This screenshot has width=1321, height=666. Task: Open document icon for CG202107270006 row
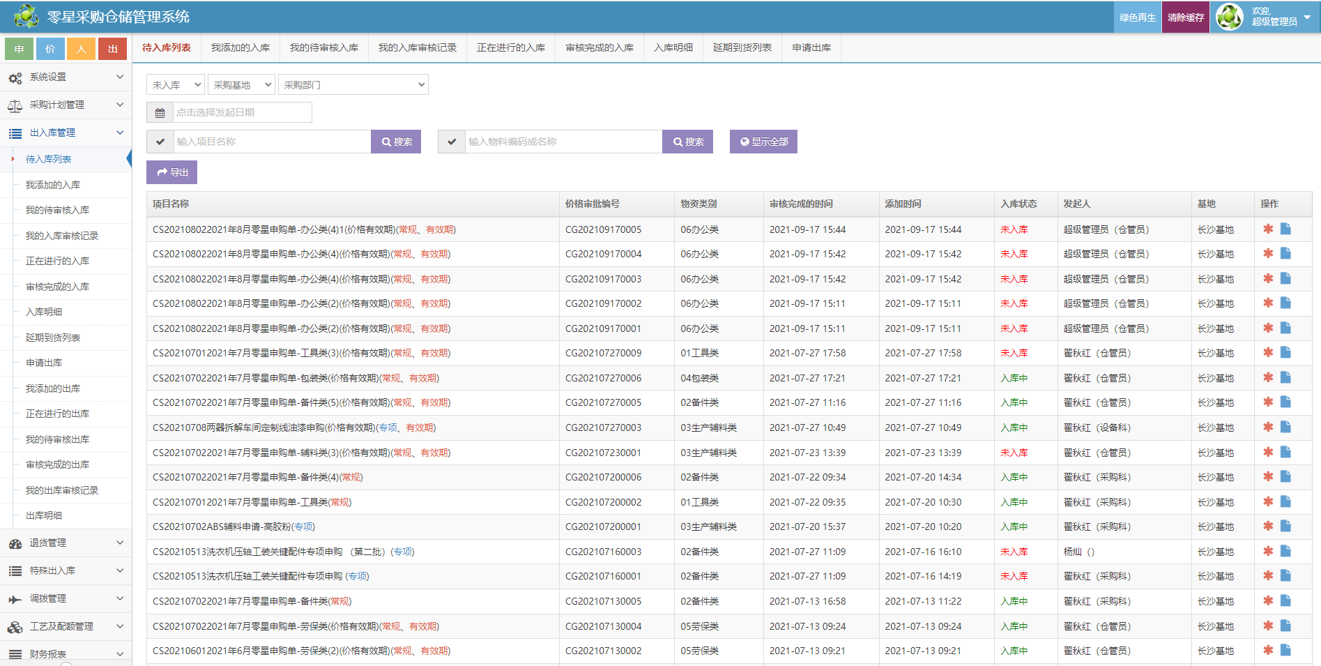[1285, 377]
